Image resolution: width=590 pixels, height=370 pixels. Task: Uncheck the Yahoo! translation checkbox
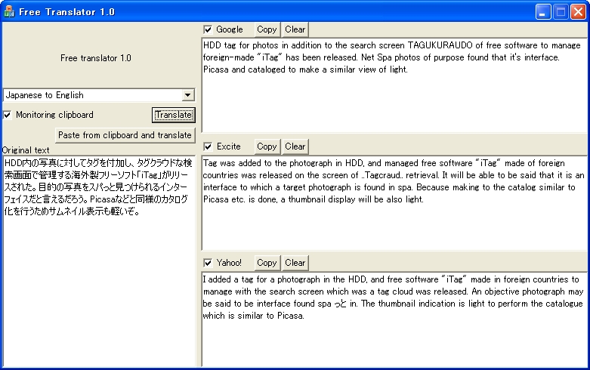tap(208, 263)
